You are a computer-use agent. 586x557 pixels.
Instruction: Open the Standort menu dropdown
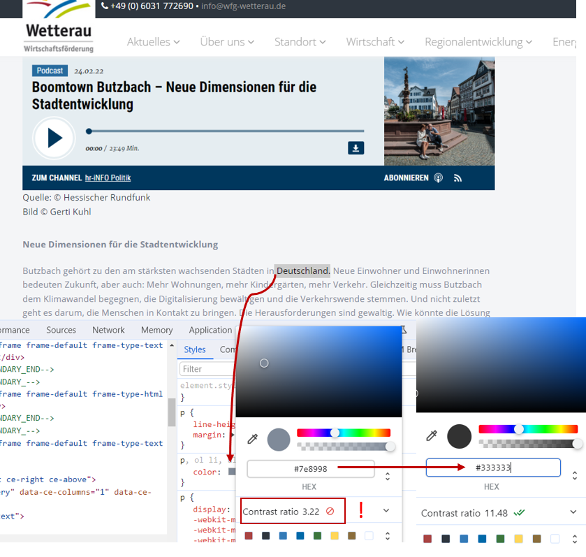click(x=300, y=42)
